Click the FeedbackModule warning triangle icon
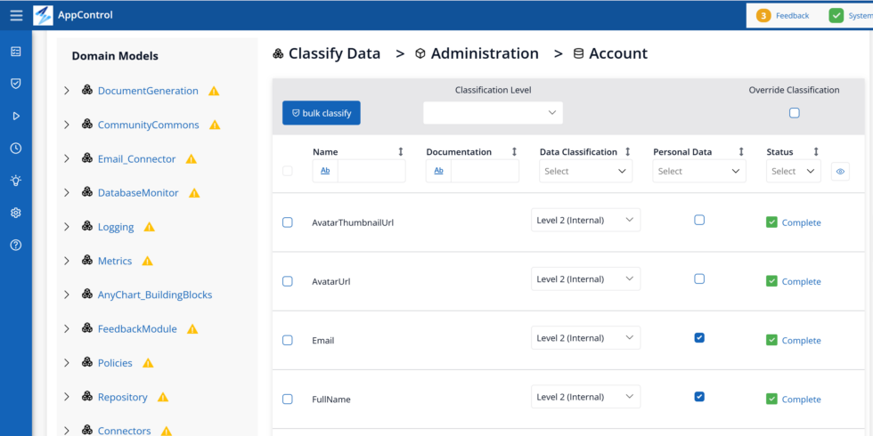Screen dimensions: 873x436 (x=192, y=328)
